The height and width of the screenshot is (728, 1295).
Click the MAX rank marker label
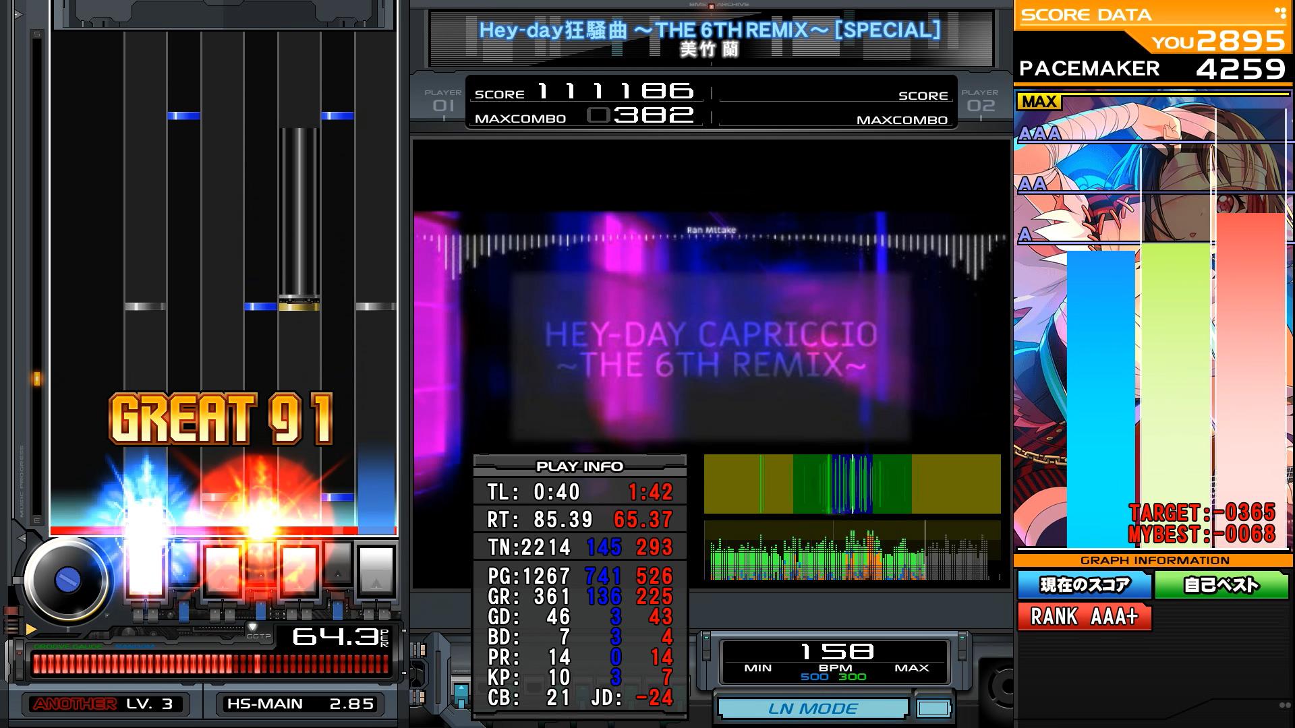click(x=1039, y=102)
